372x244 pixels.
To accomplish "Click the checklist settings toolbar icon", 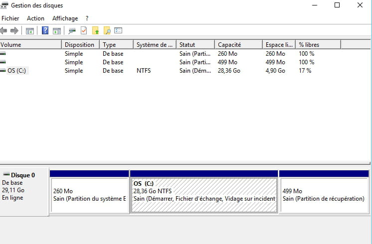I will click(118, 31).
